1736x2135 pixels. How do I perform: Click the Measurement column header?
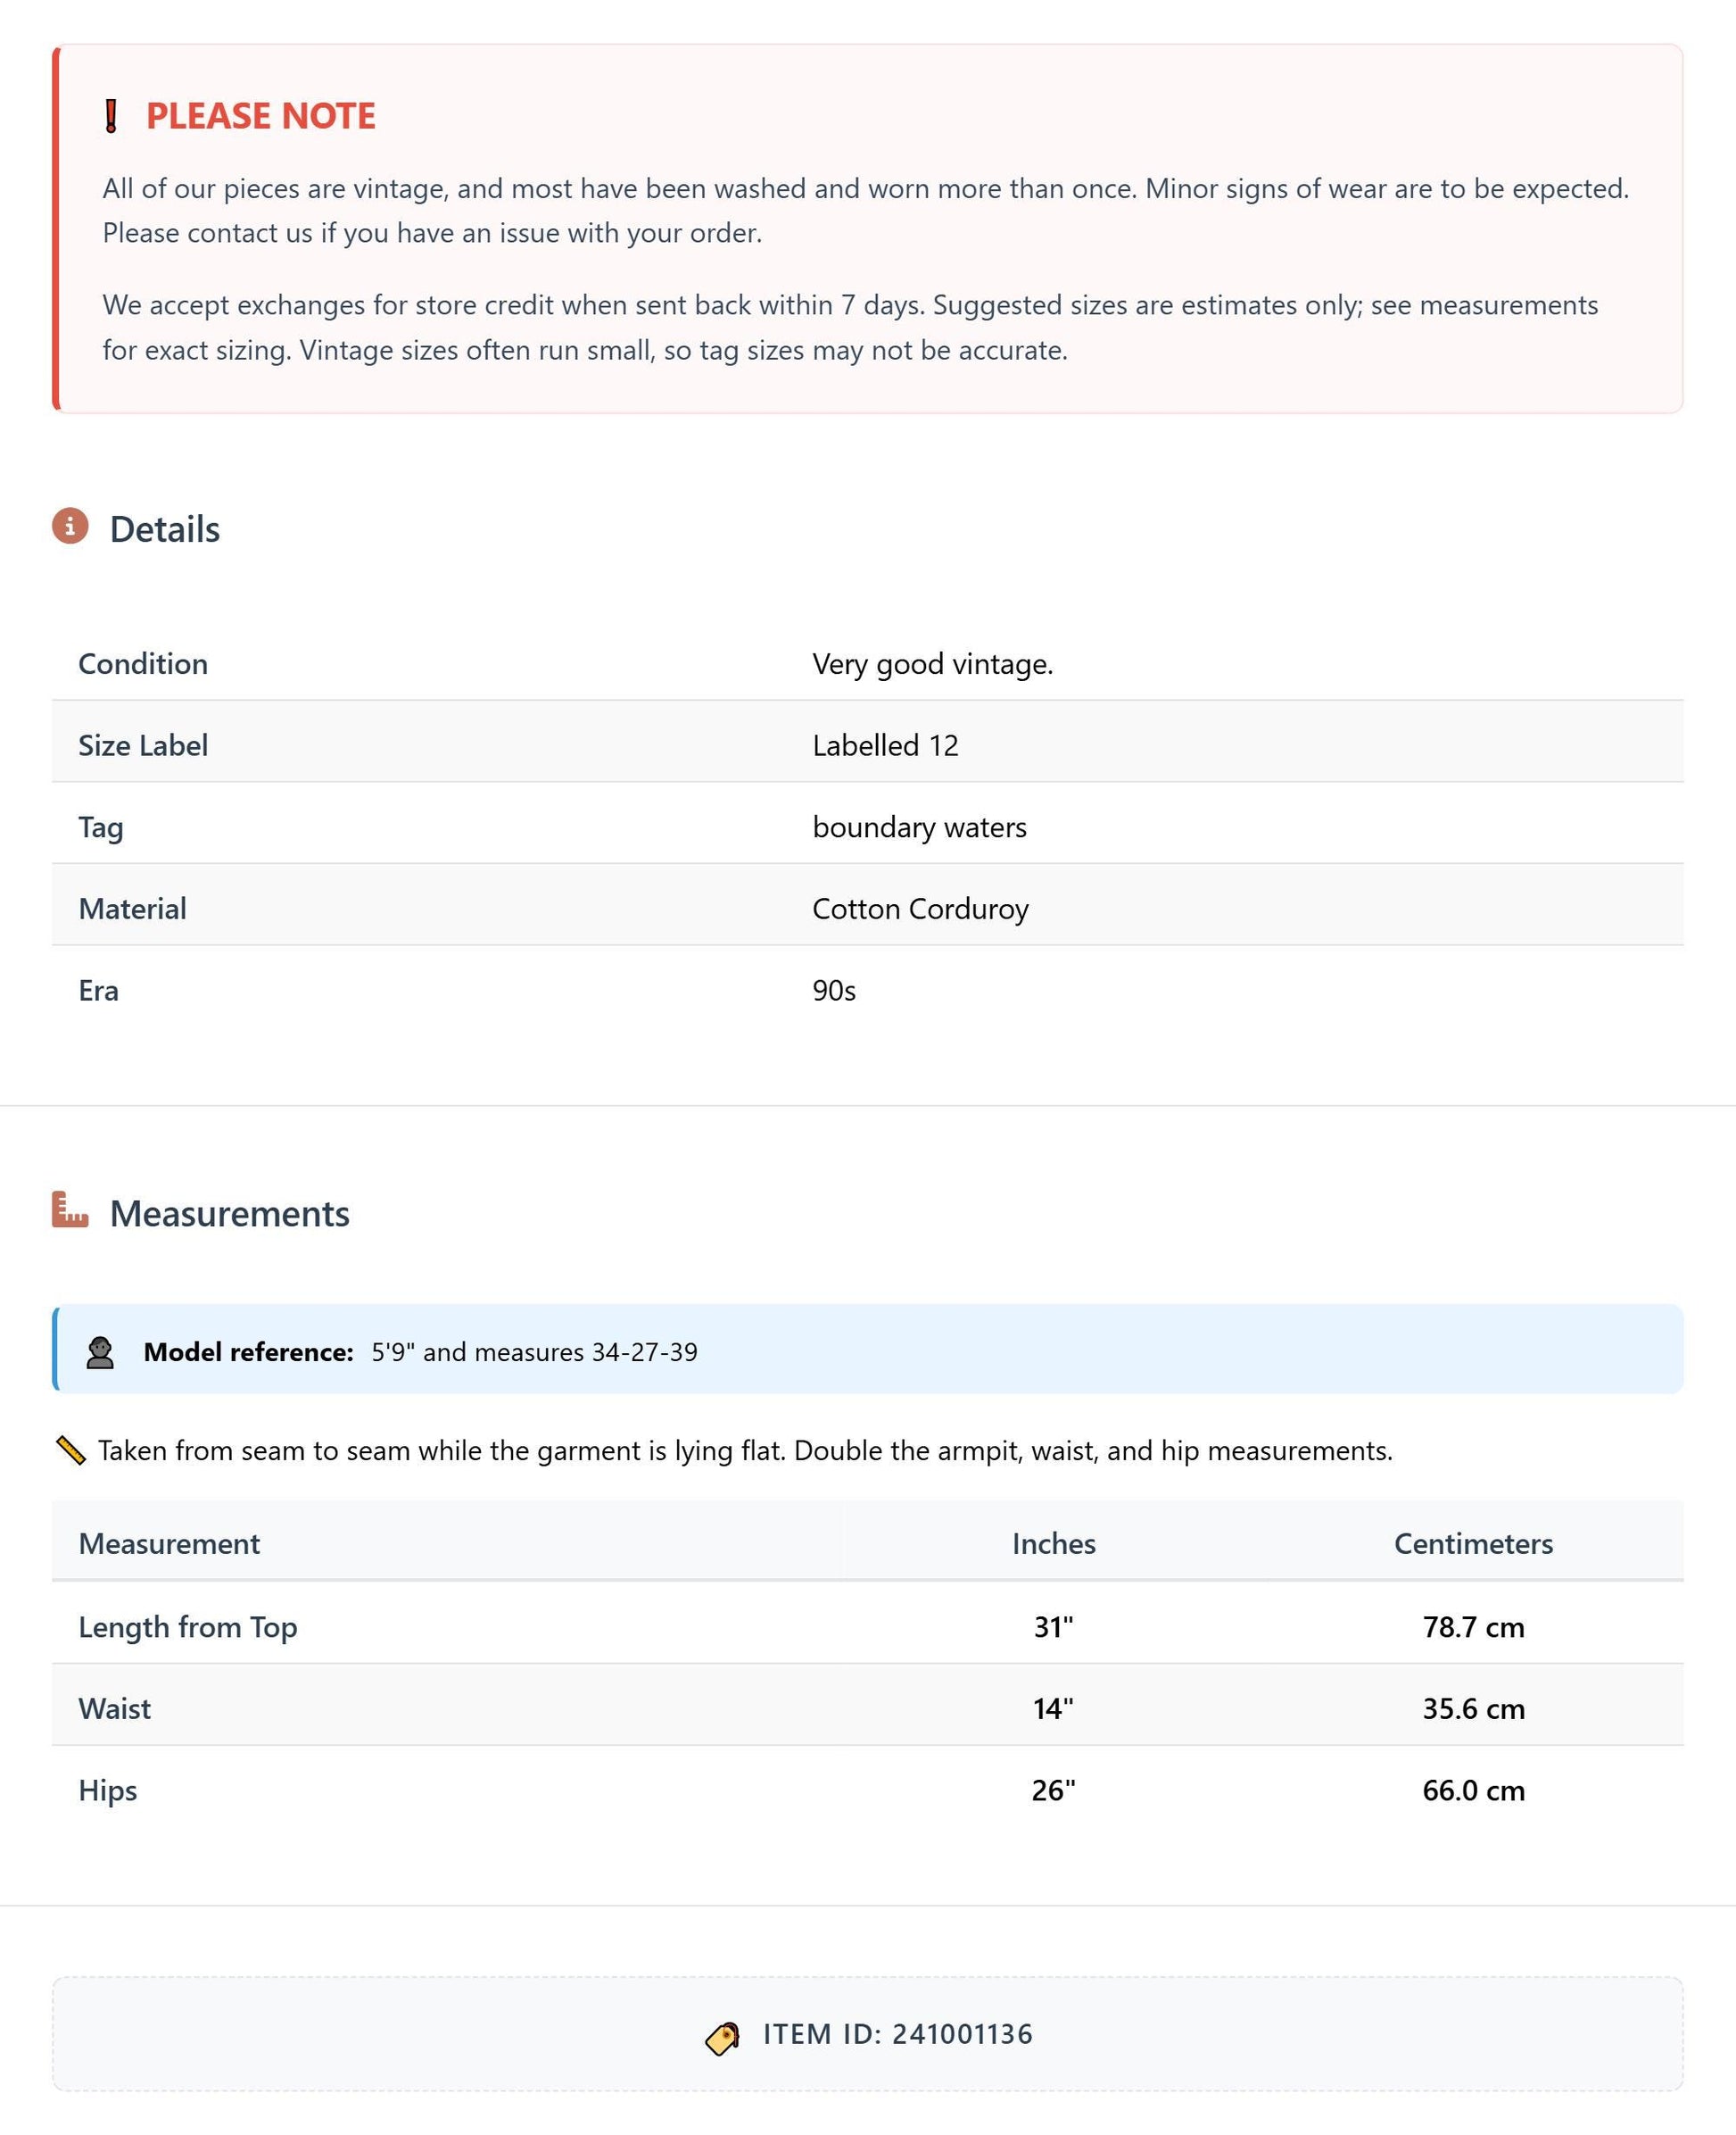(x=169, y=1544)
